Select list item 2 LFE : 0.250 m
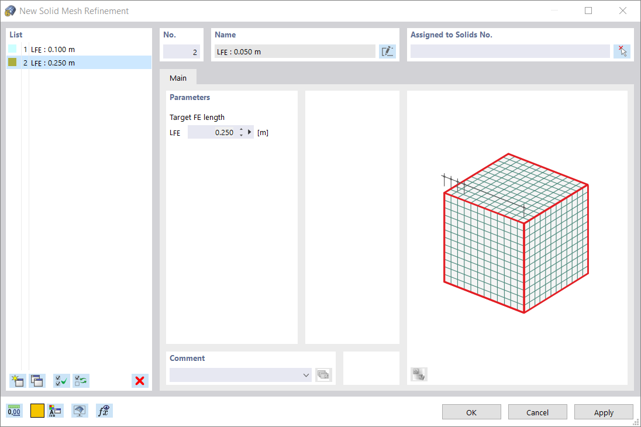 [79, 63]
